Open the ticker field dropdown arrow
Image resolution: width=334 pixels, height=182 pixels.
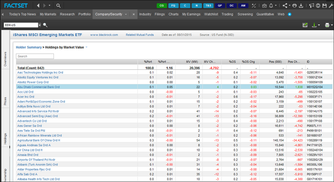40,25
